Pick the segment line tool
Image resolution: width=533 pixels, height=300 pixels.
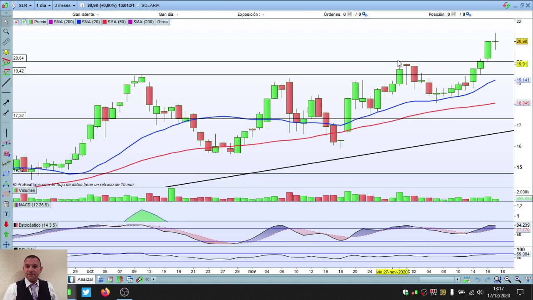point(6,112)
